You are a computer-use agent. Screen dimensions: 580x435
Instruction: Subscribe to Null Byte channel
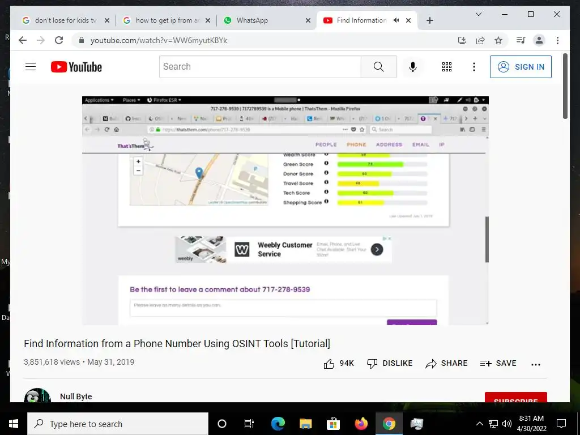tap(515, 397)
